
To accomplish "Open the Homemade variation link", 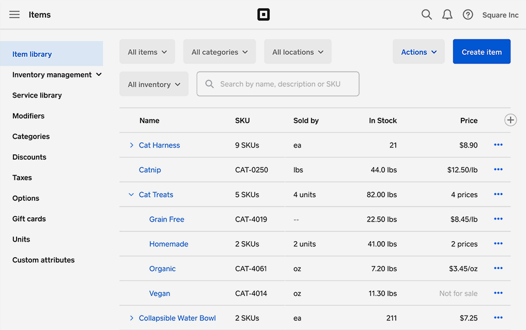I will (x=169, y=244).
